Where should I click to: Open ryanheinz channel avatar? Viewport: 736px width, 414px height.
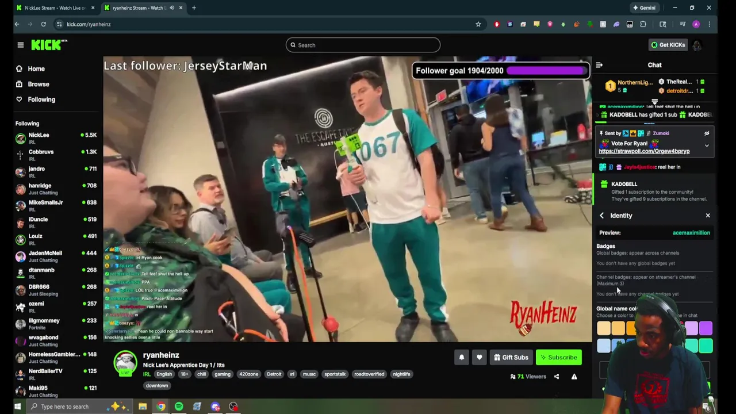pos(125,363)
